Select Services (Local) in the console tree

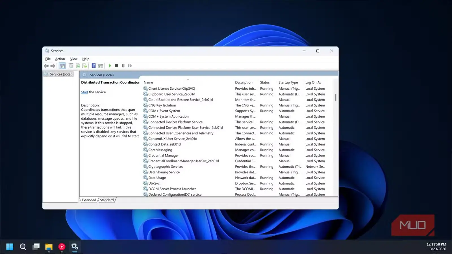(58, 74)
